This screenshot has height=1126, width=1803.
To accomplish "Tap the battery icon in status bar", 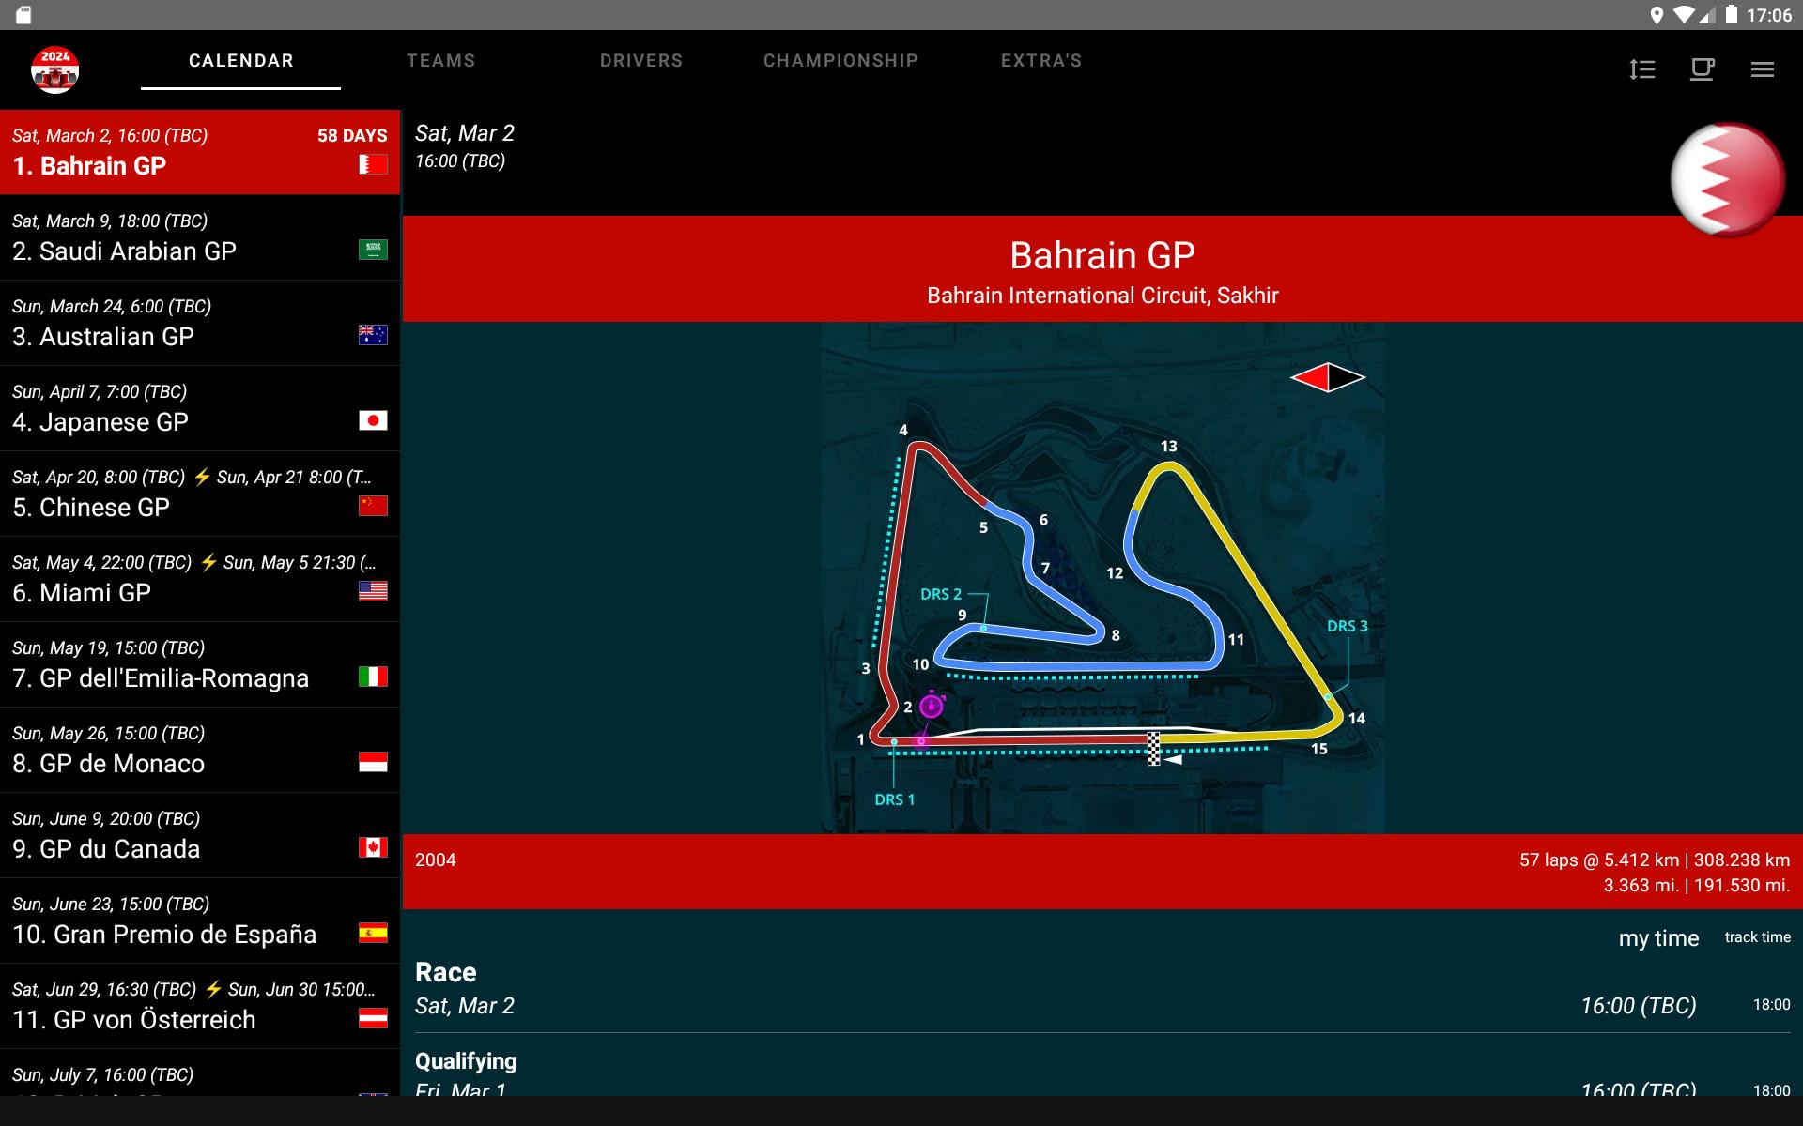I will tap(1732, 15).
